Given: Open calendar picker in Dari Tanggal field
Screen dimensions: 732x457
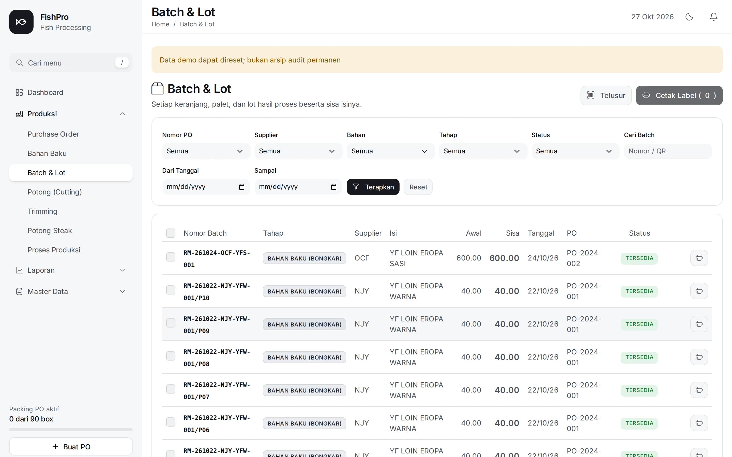Looking at the screenshot, I should coord(241,187).
